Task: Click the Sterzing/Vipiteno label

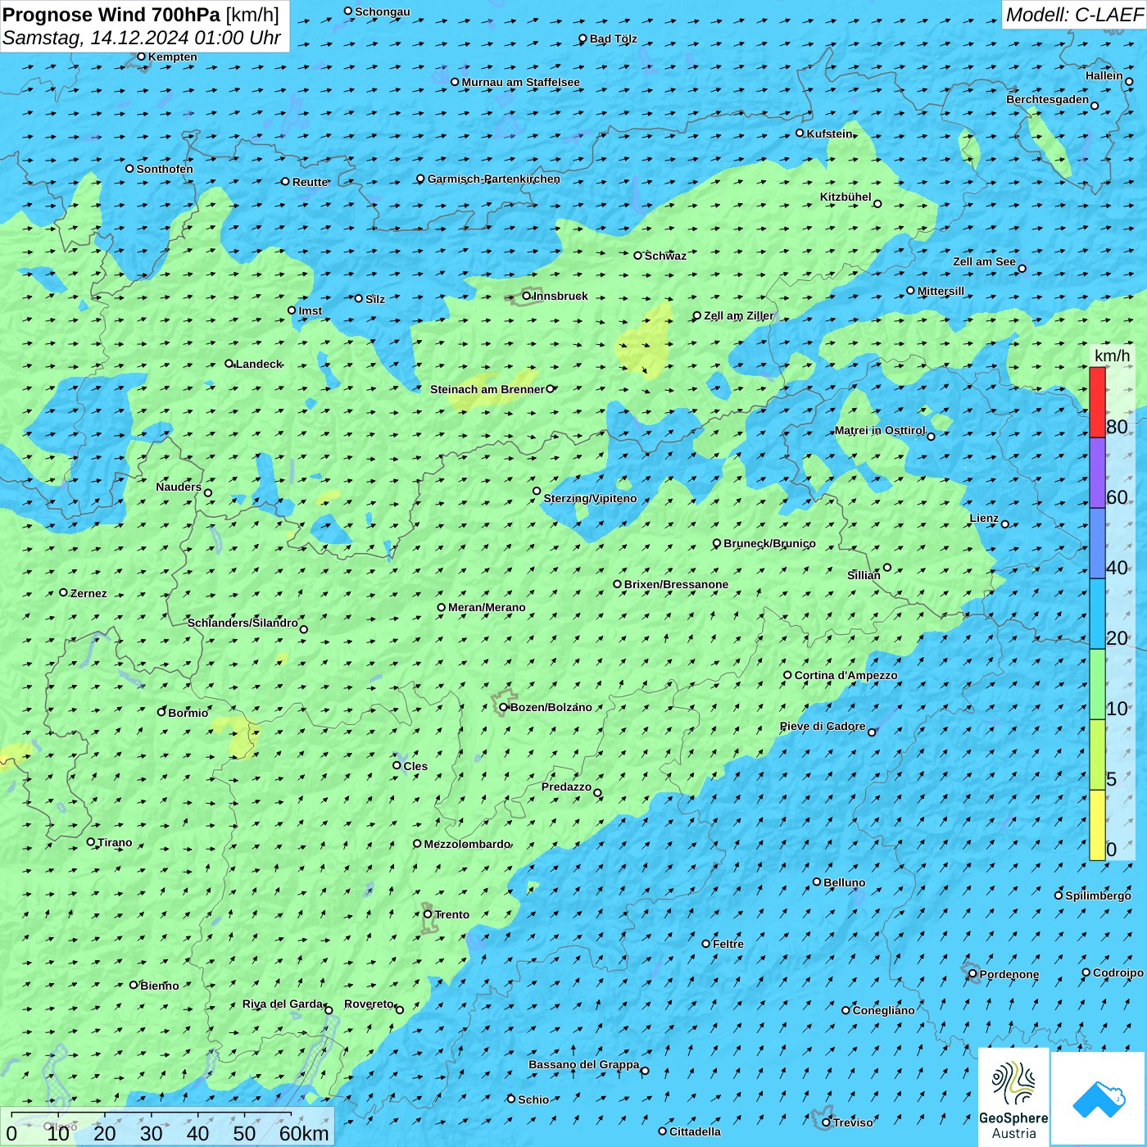Action: pos(590,498)
